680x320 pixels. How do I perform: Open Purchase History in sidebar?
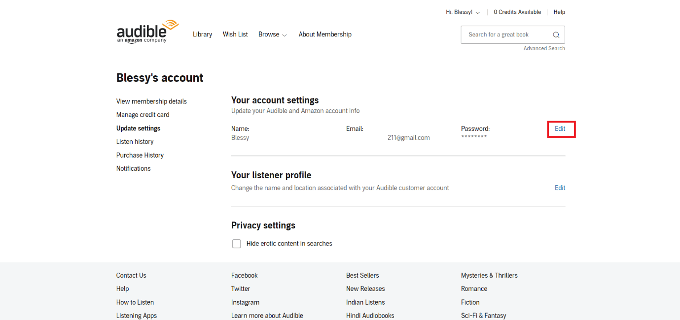[x=140, y=155]
